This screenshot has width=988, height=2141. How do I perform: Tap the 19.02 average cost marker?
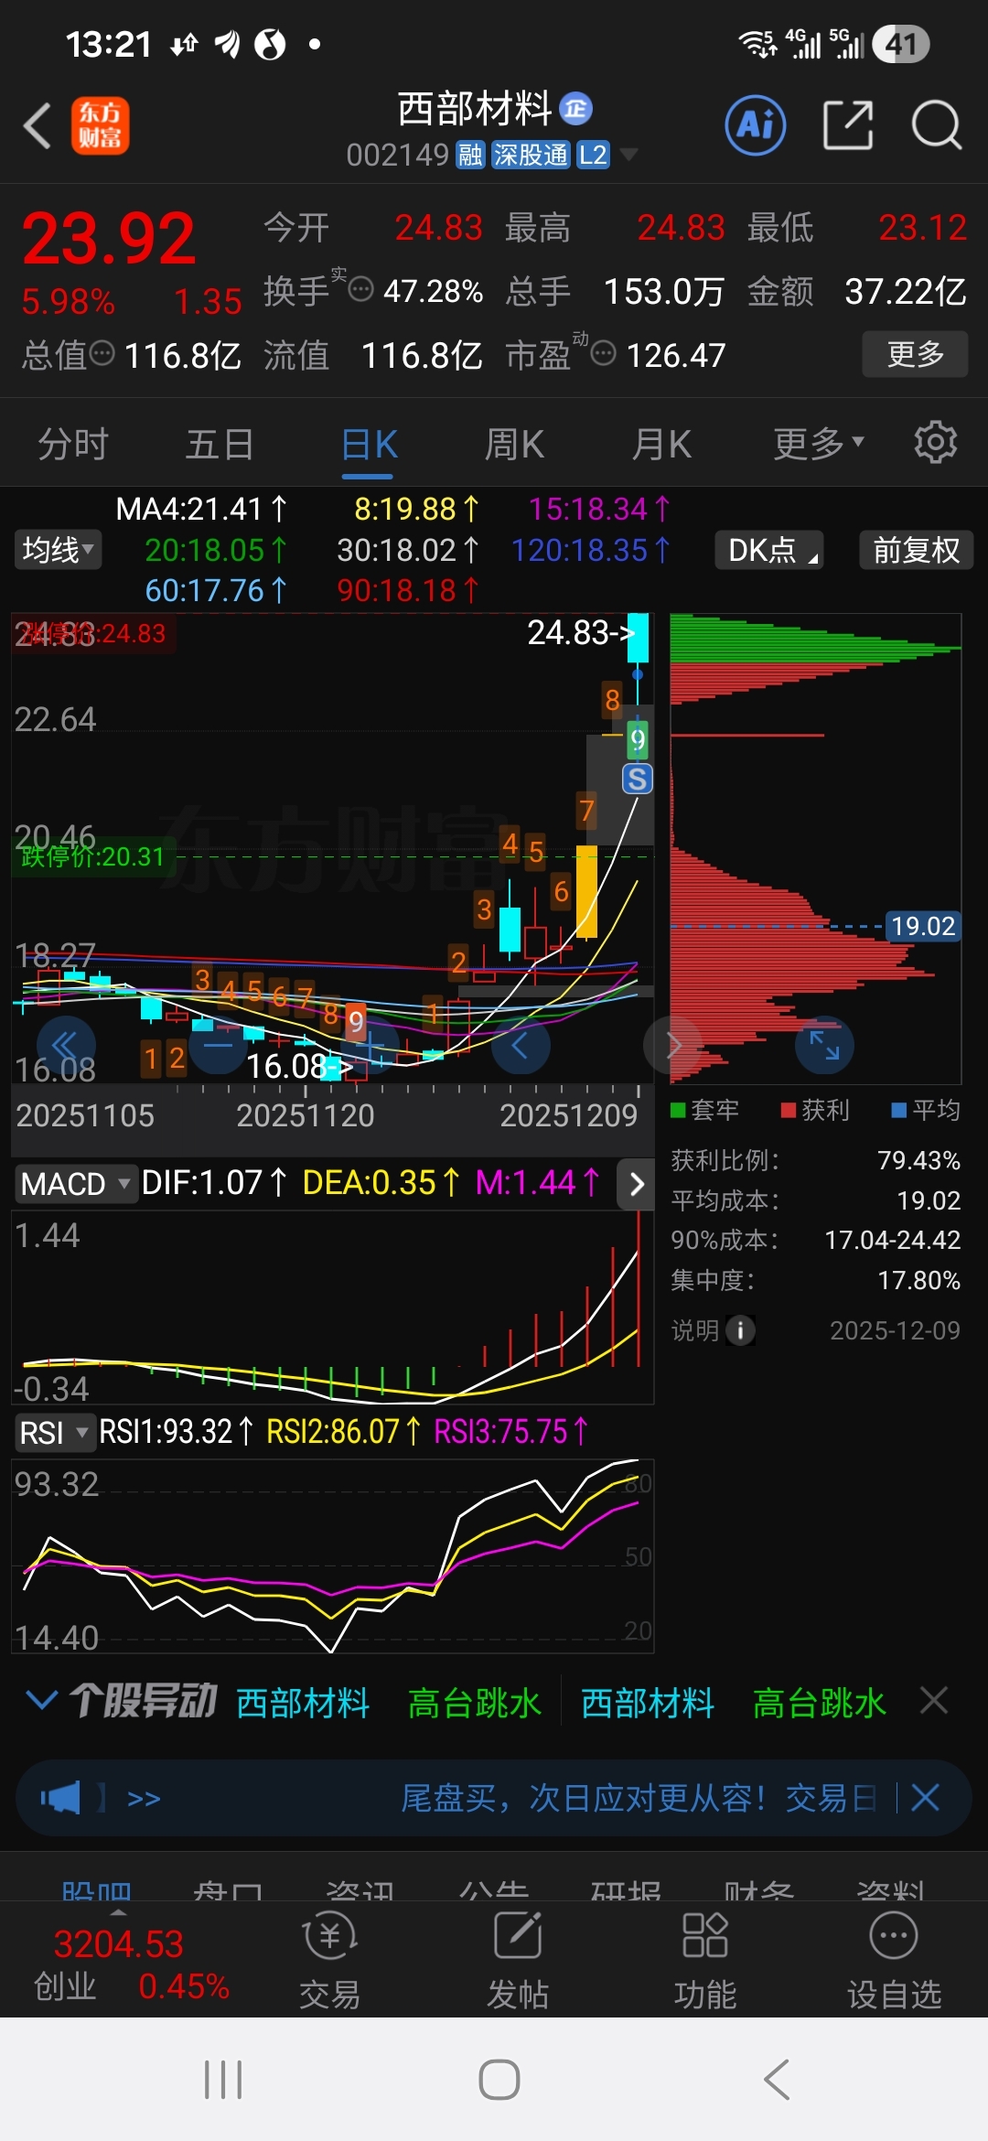pos(923,926)
